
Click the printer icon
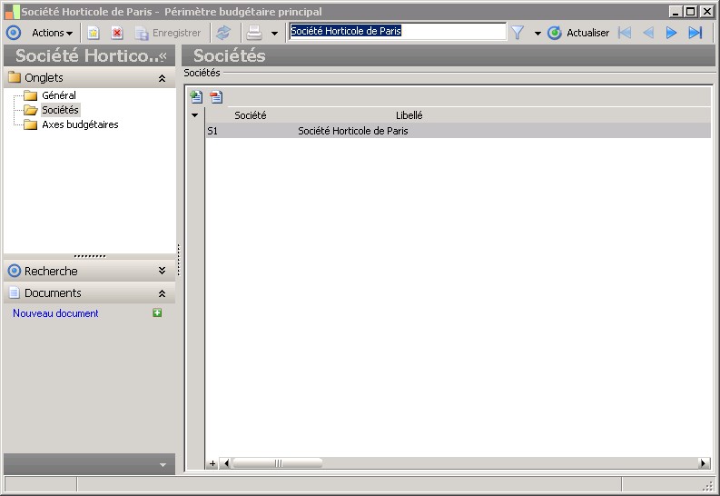pyautogui.click(x=254, y=33)
